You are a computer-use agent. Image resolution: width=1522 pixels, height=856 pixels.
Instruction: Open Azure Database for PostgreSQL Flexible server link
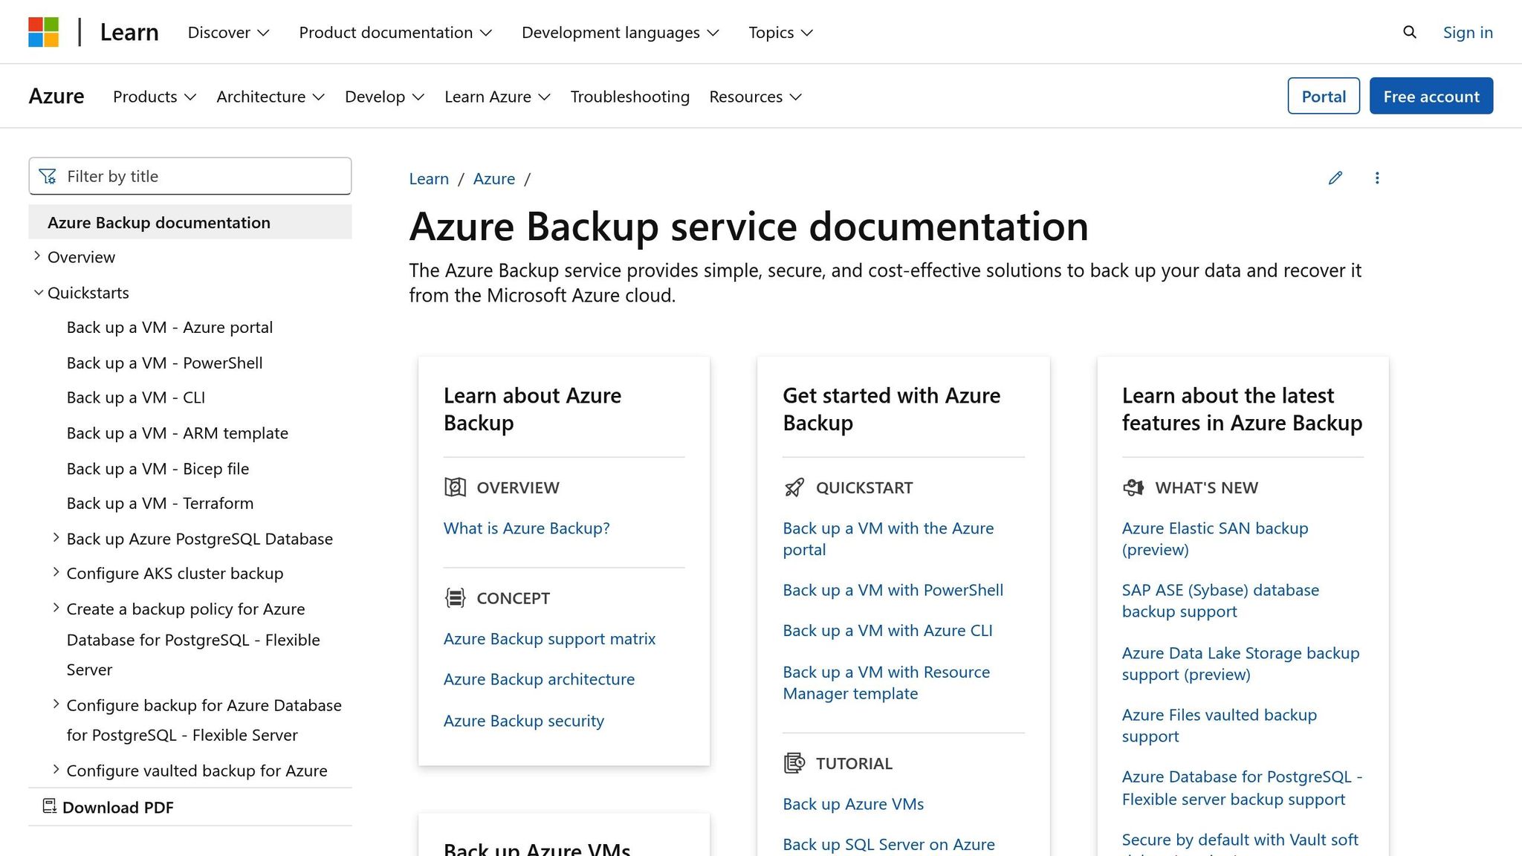[x=1242, y=788]
